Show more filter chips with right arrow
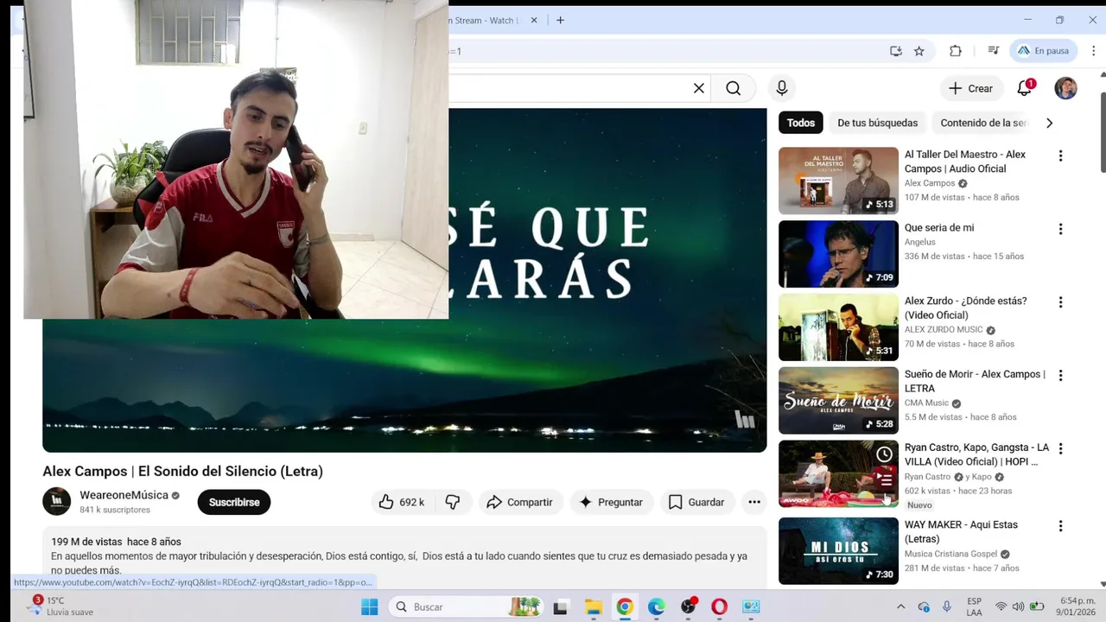 pos(1049,123)
